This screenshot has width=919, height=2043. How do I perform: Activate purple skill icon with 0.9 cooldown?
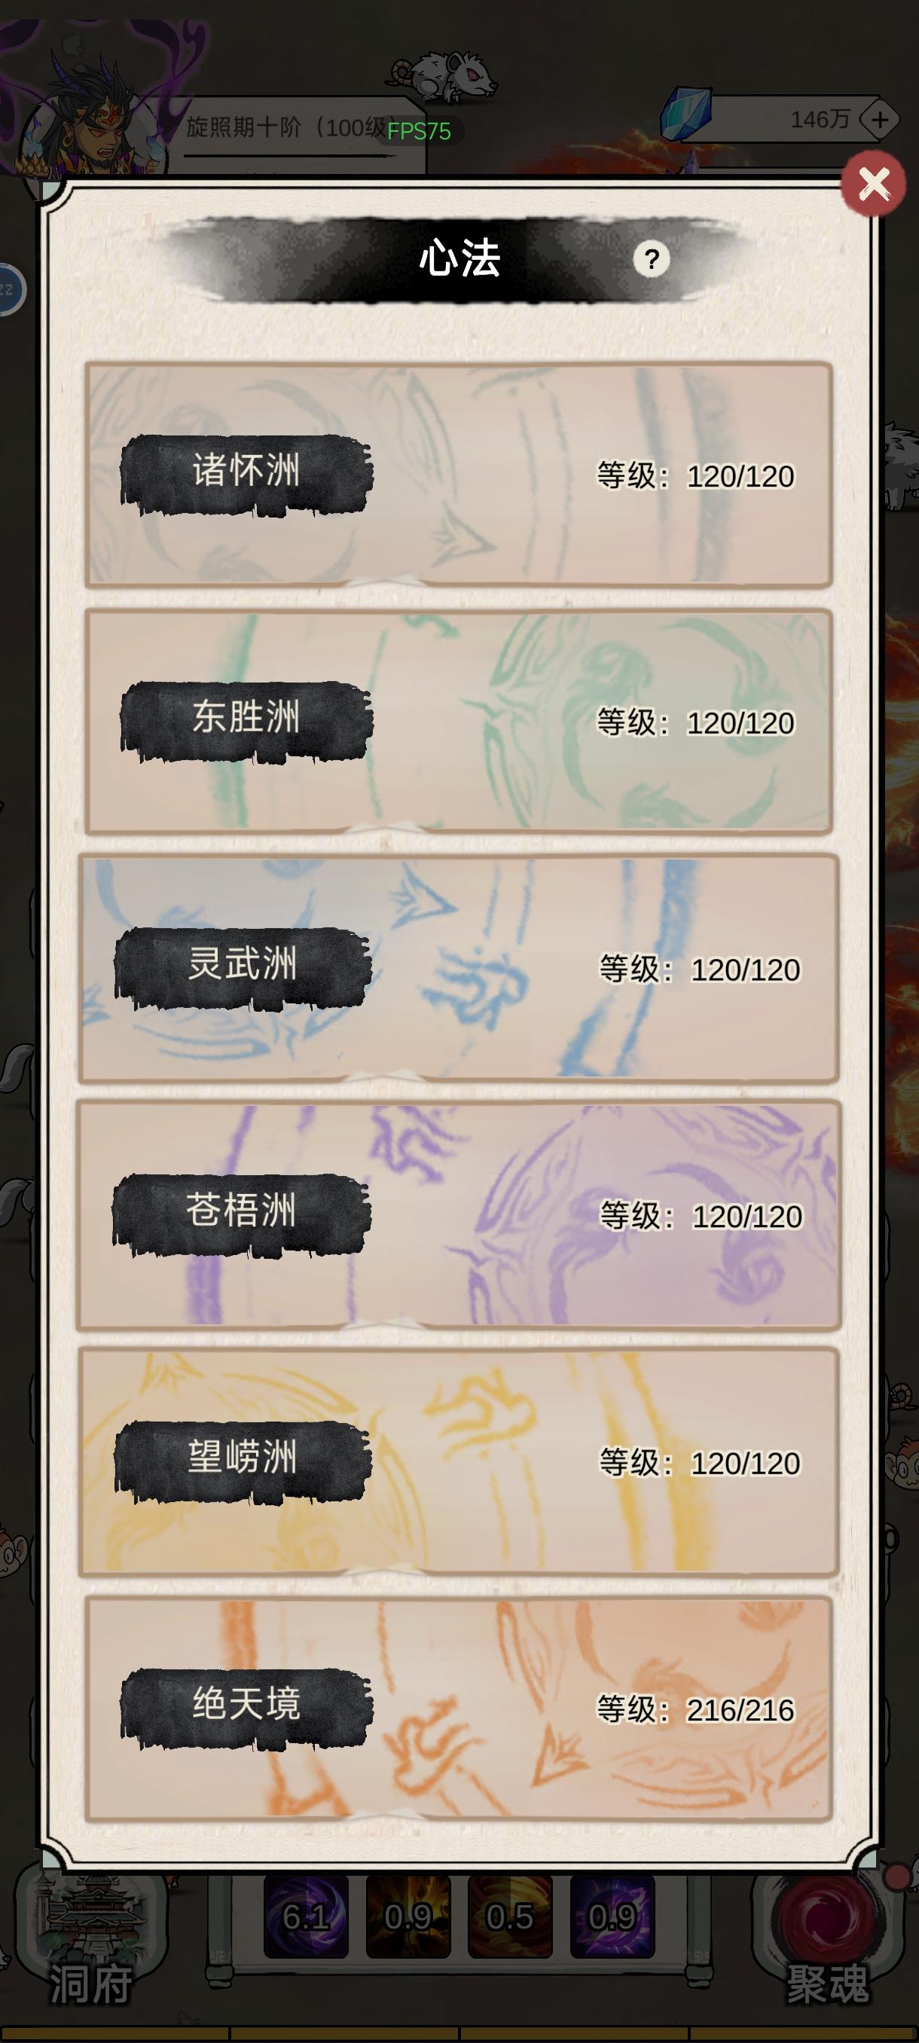(x=612, y=1917)
